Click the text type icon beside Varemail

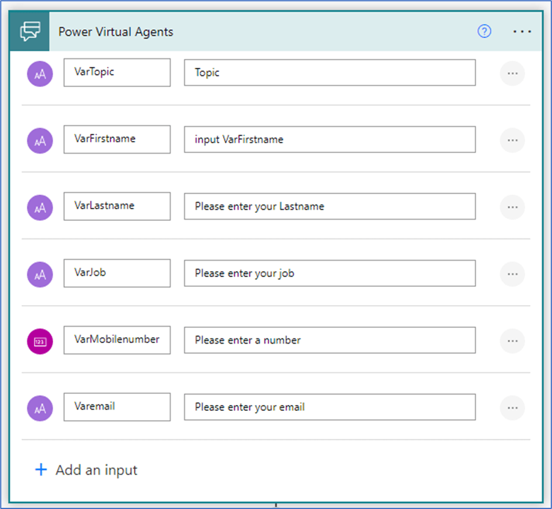tap(40, 408)
